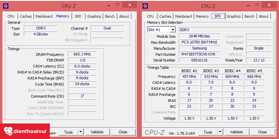Click the Manufacturer value Samsung
The height and width of the screenshot is (139, 279).
(x=200, y=48)
